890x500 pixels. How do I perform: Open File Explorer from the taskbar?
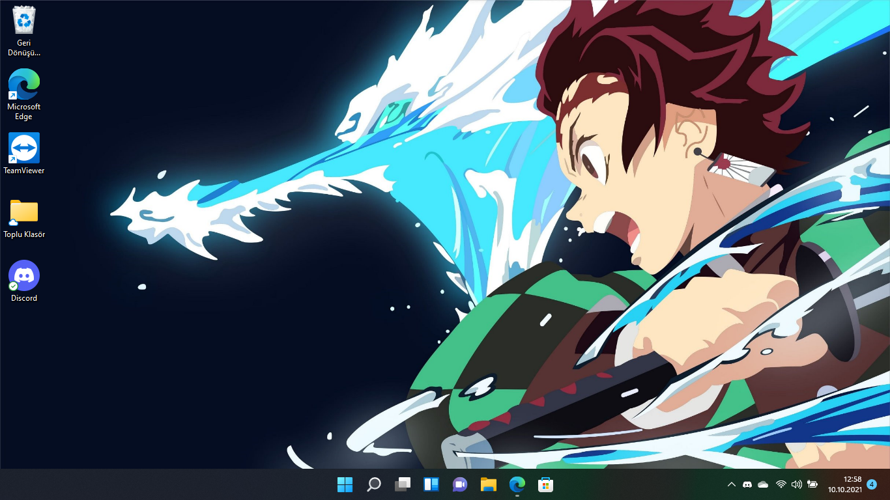(x=489, y=484)
